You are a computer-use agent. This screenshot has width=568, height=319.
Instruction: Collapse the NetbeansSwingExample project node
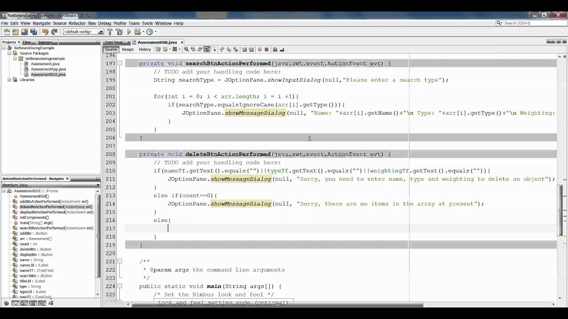(x=4, y=48)
